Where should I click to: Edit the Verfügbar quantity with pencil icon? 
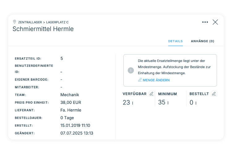point(152,94)
